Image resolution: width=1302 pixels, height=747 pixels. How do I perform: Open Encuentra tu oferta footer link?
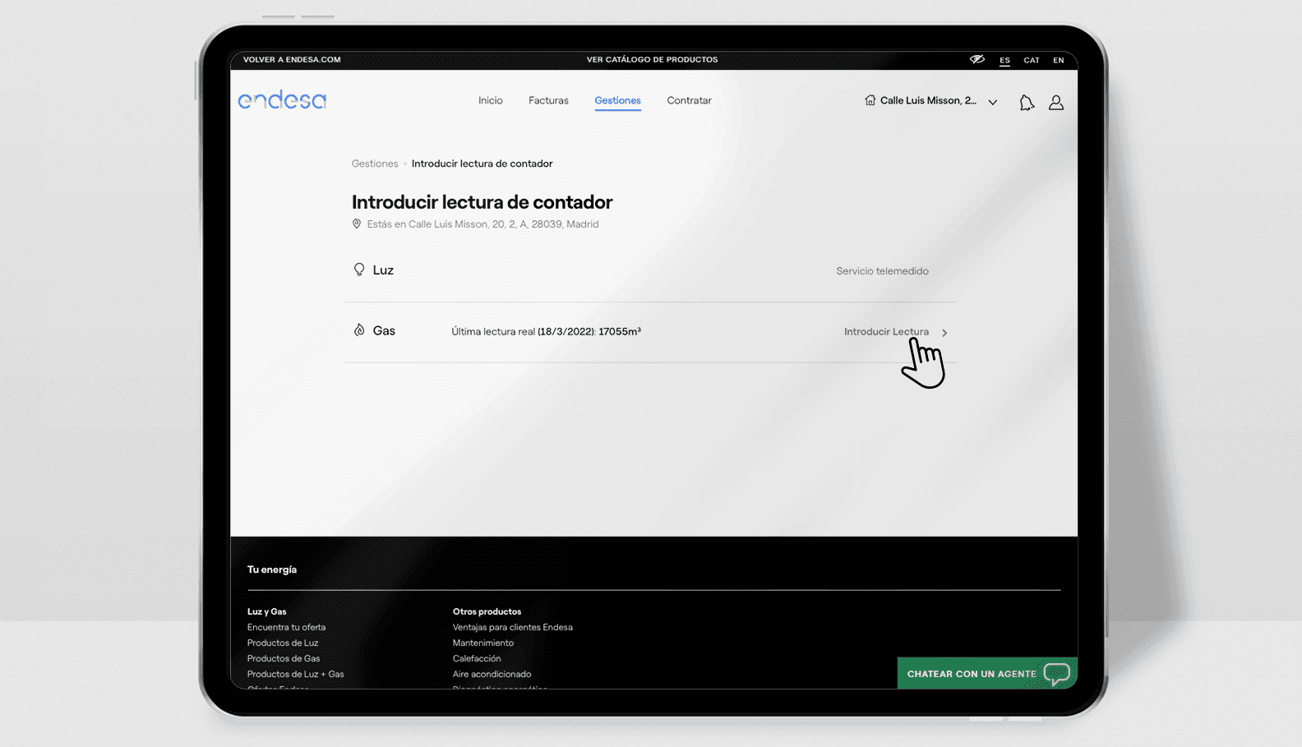pyautogui.click(x=286, y=627)
